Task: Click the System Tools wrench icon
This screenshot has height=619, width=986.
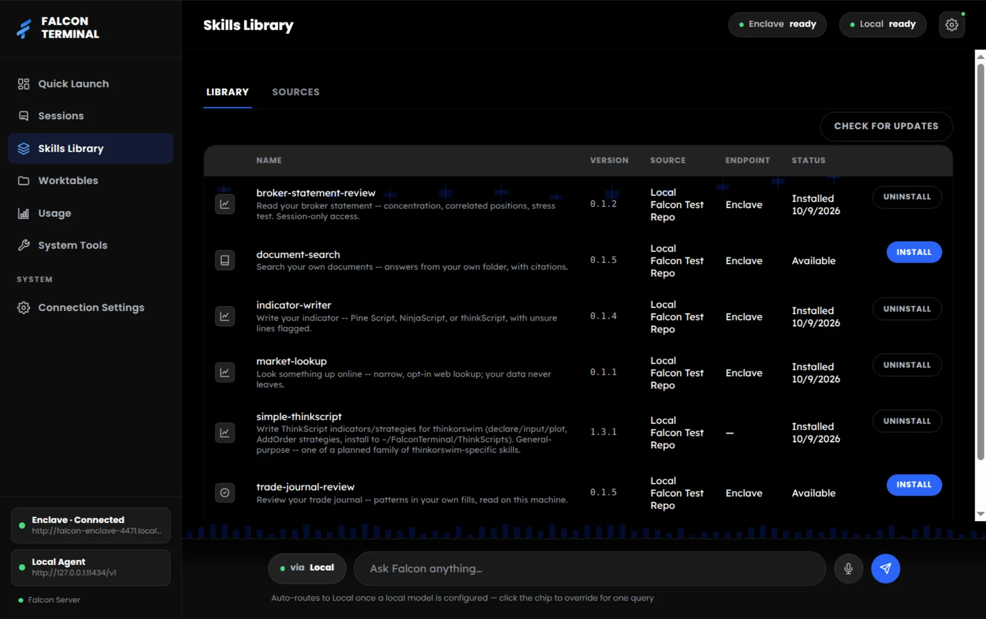Action: (23, 245)
